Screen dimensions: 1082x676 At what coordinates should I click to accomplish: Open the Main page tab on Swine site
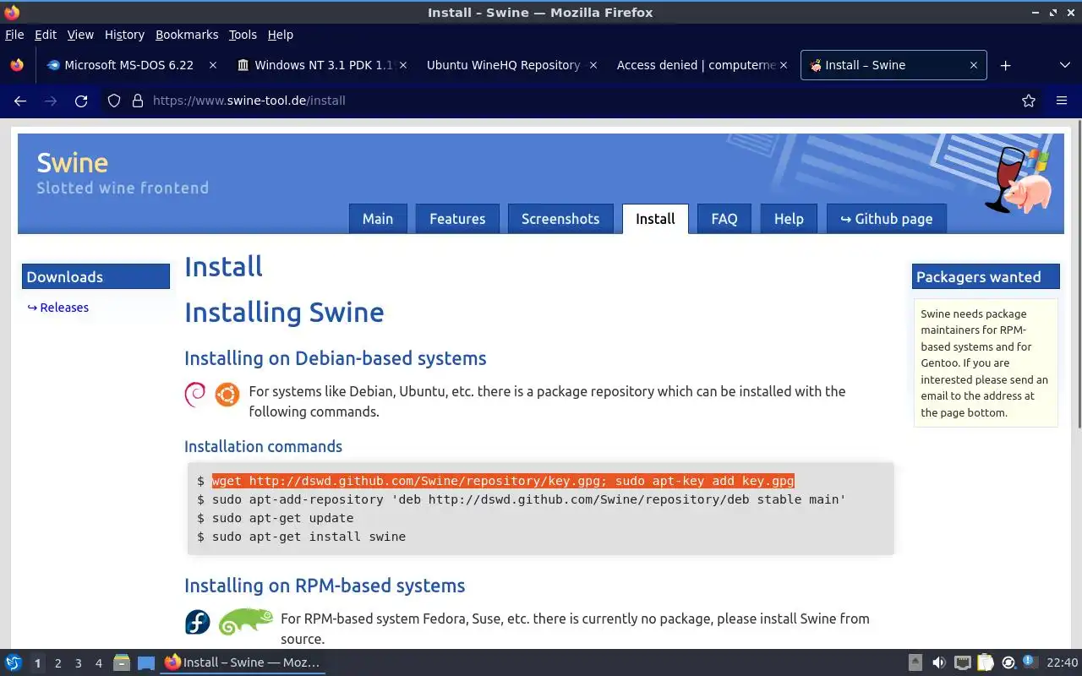(x=378, y=219)
